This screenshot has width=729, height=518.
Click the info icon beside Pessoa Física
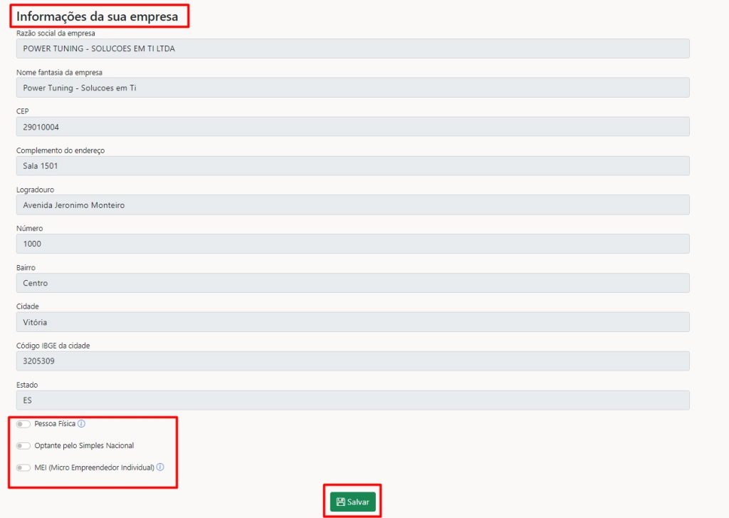pyautogui.click(x=81, y=424)
